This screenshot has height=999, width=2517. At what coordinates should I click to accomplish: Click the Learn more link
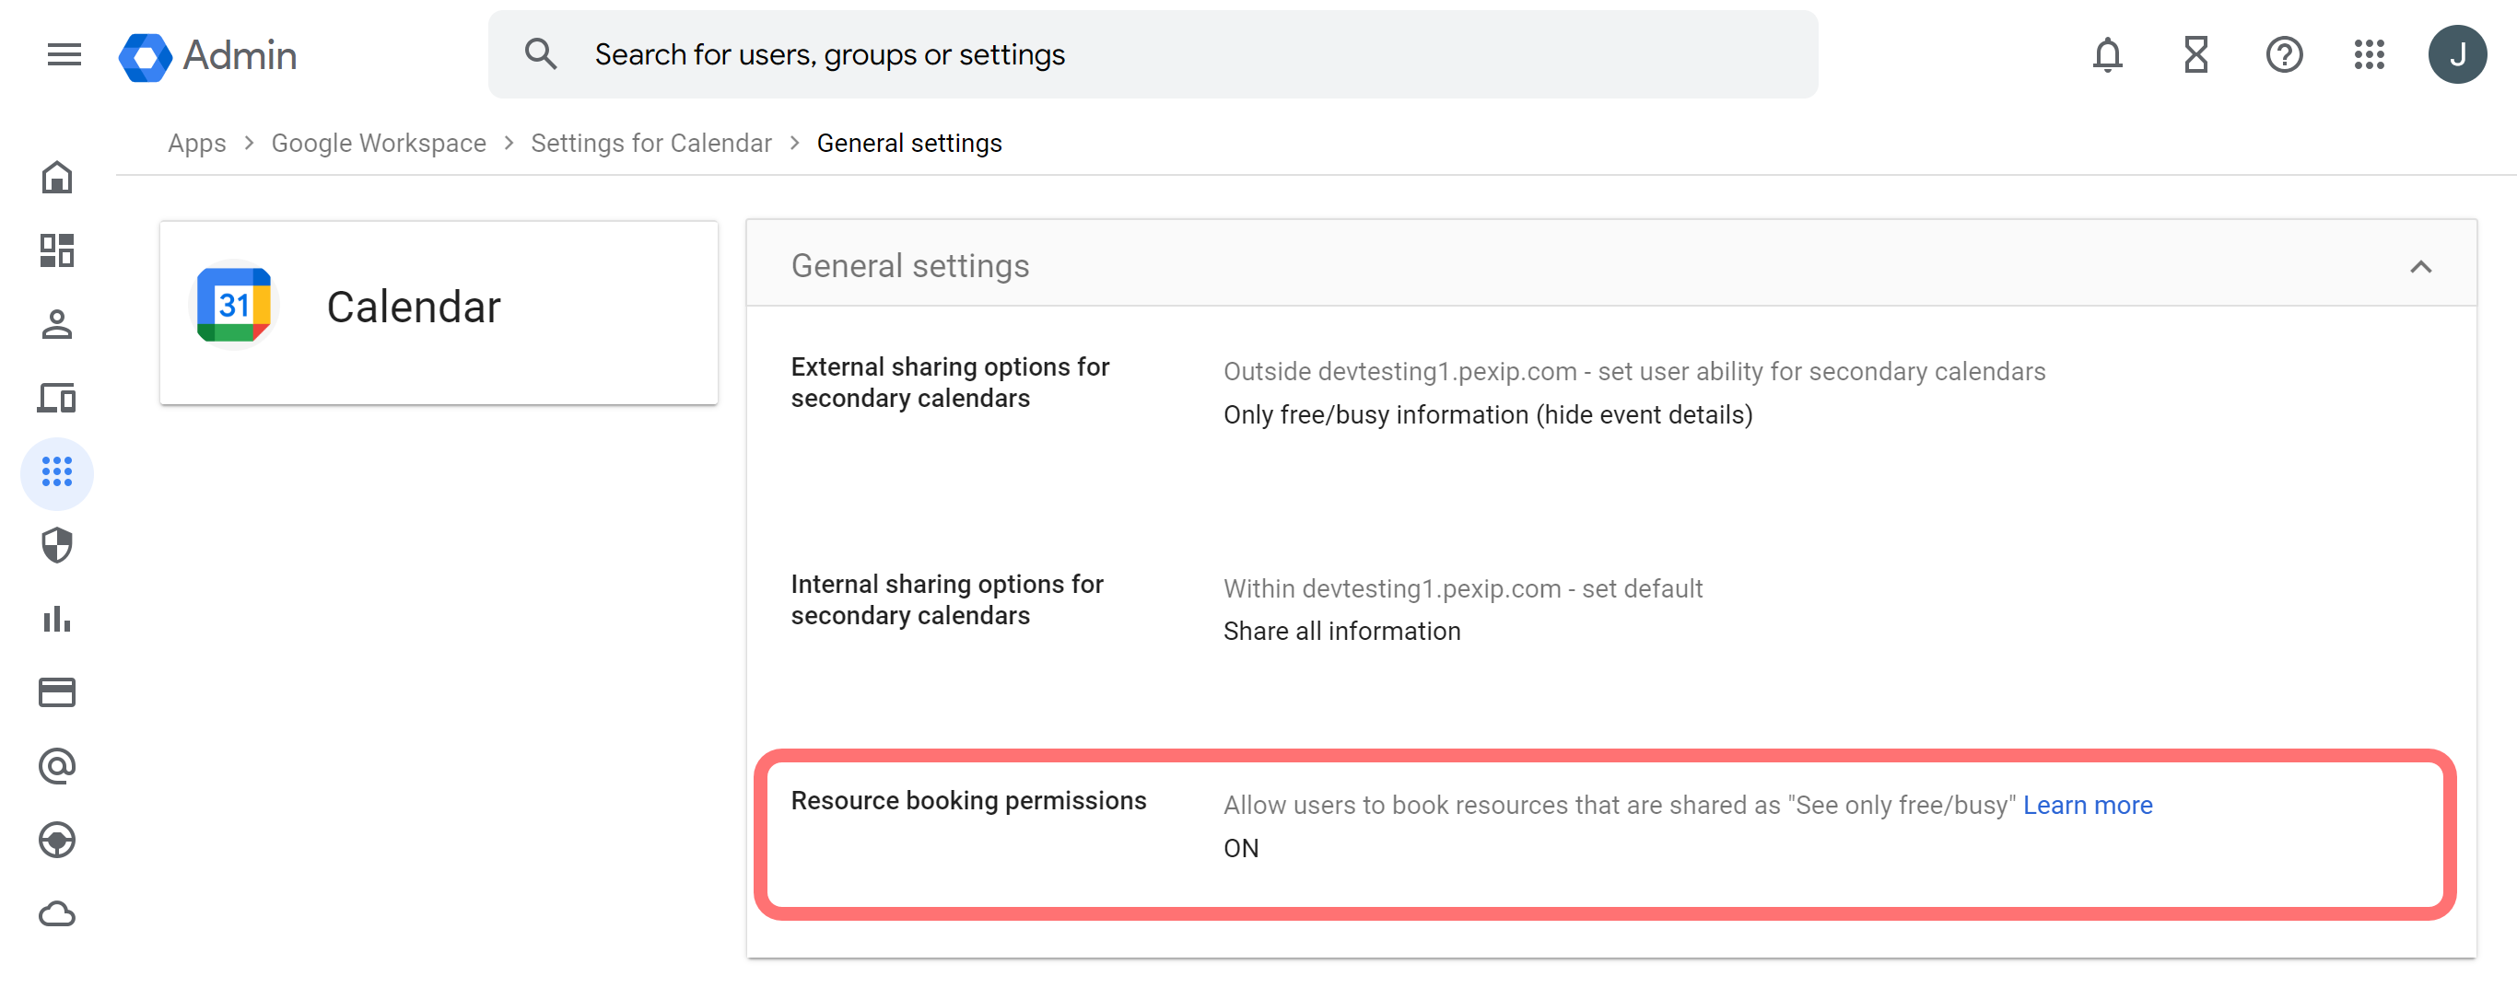[x=2087, y=806]
